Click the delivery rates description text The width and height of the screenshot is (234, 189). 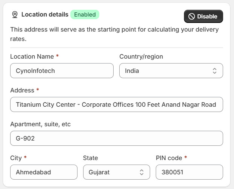[114, 34]
